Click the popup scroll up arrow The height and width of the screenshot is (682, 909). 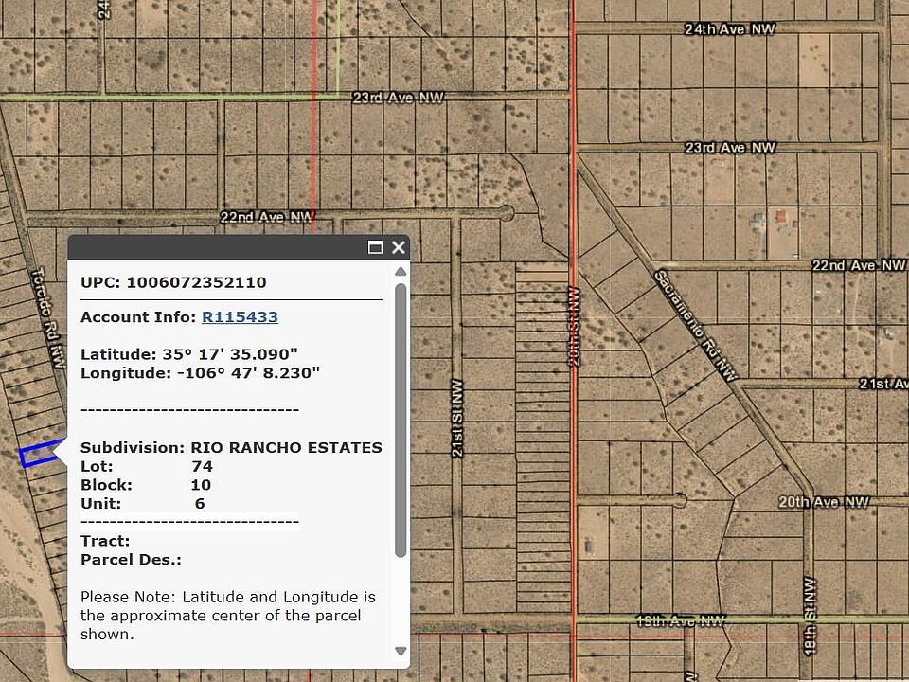pos(401,272)
